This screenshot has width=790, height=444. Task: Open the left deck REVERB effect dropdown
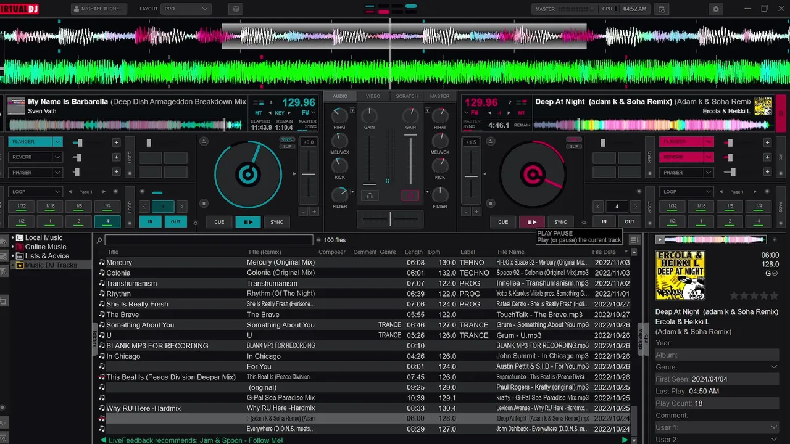(x=57, y=157)
